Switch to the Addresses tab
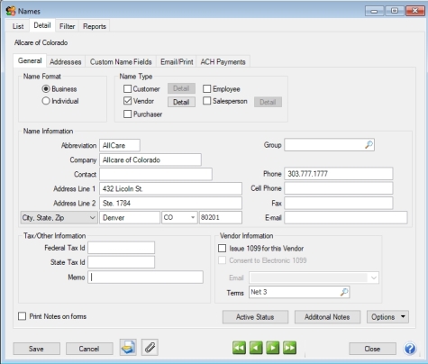The height and width of the screenshot is (364, 428). [x=66, y=62]
